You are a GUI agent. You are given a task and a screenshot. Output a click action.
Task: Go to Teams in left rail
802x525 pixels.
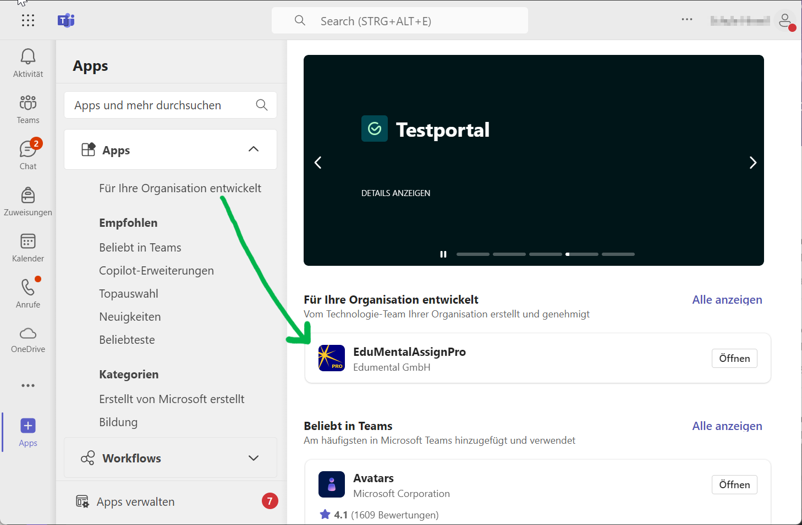28,109
